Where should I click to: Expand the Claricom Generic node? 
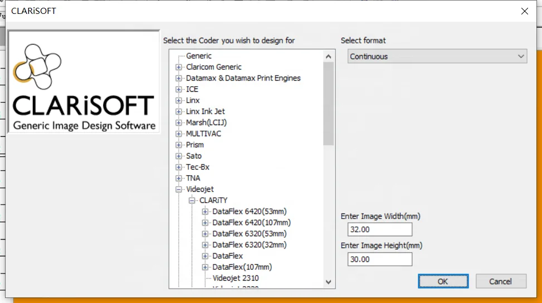click(179, 67)
